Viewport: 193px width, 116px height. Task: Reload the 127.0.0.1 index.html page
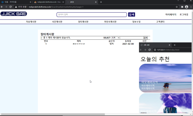pos(150,50)
